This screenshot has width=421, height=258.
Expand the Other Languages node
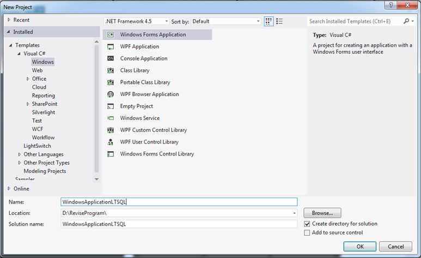(x=19, y=154)
